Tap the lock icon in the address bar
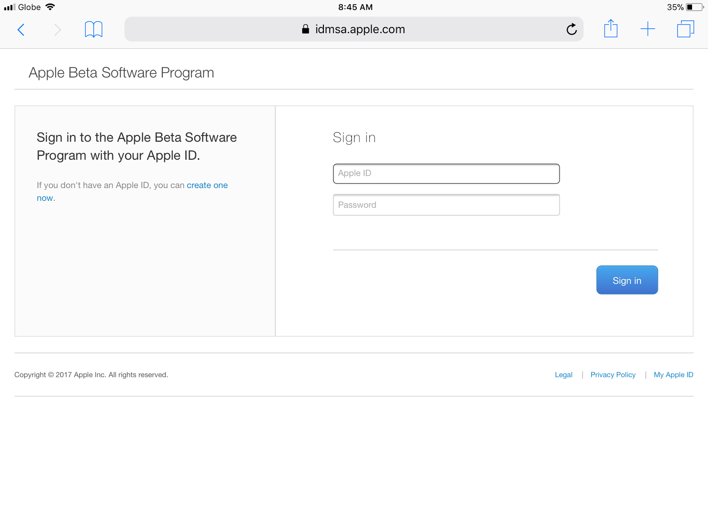 305,29
